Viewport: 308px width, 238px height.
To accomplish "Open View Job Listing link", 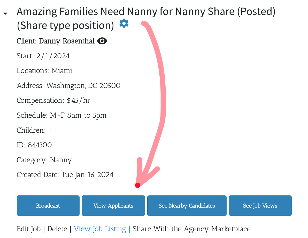I will point(100,229).
